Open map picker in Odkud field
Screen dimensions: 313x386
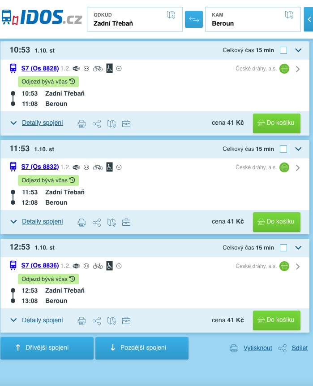pos(171,15)
